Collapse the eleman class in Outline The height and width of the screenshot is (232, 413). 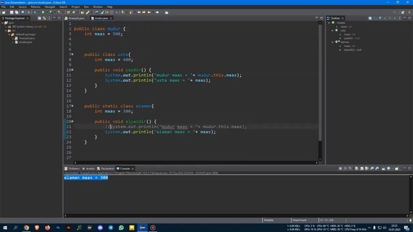(332, 42)
